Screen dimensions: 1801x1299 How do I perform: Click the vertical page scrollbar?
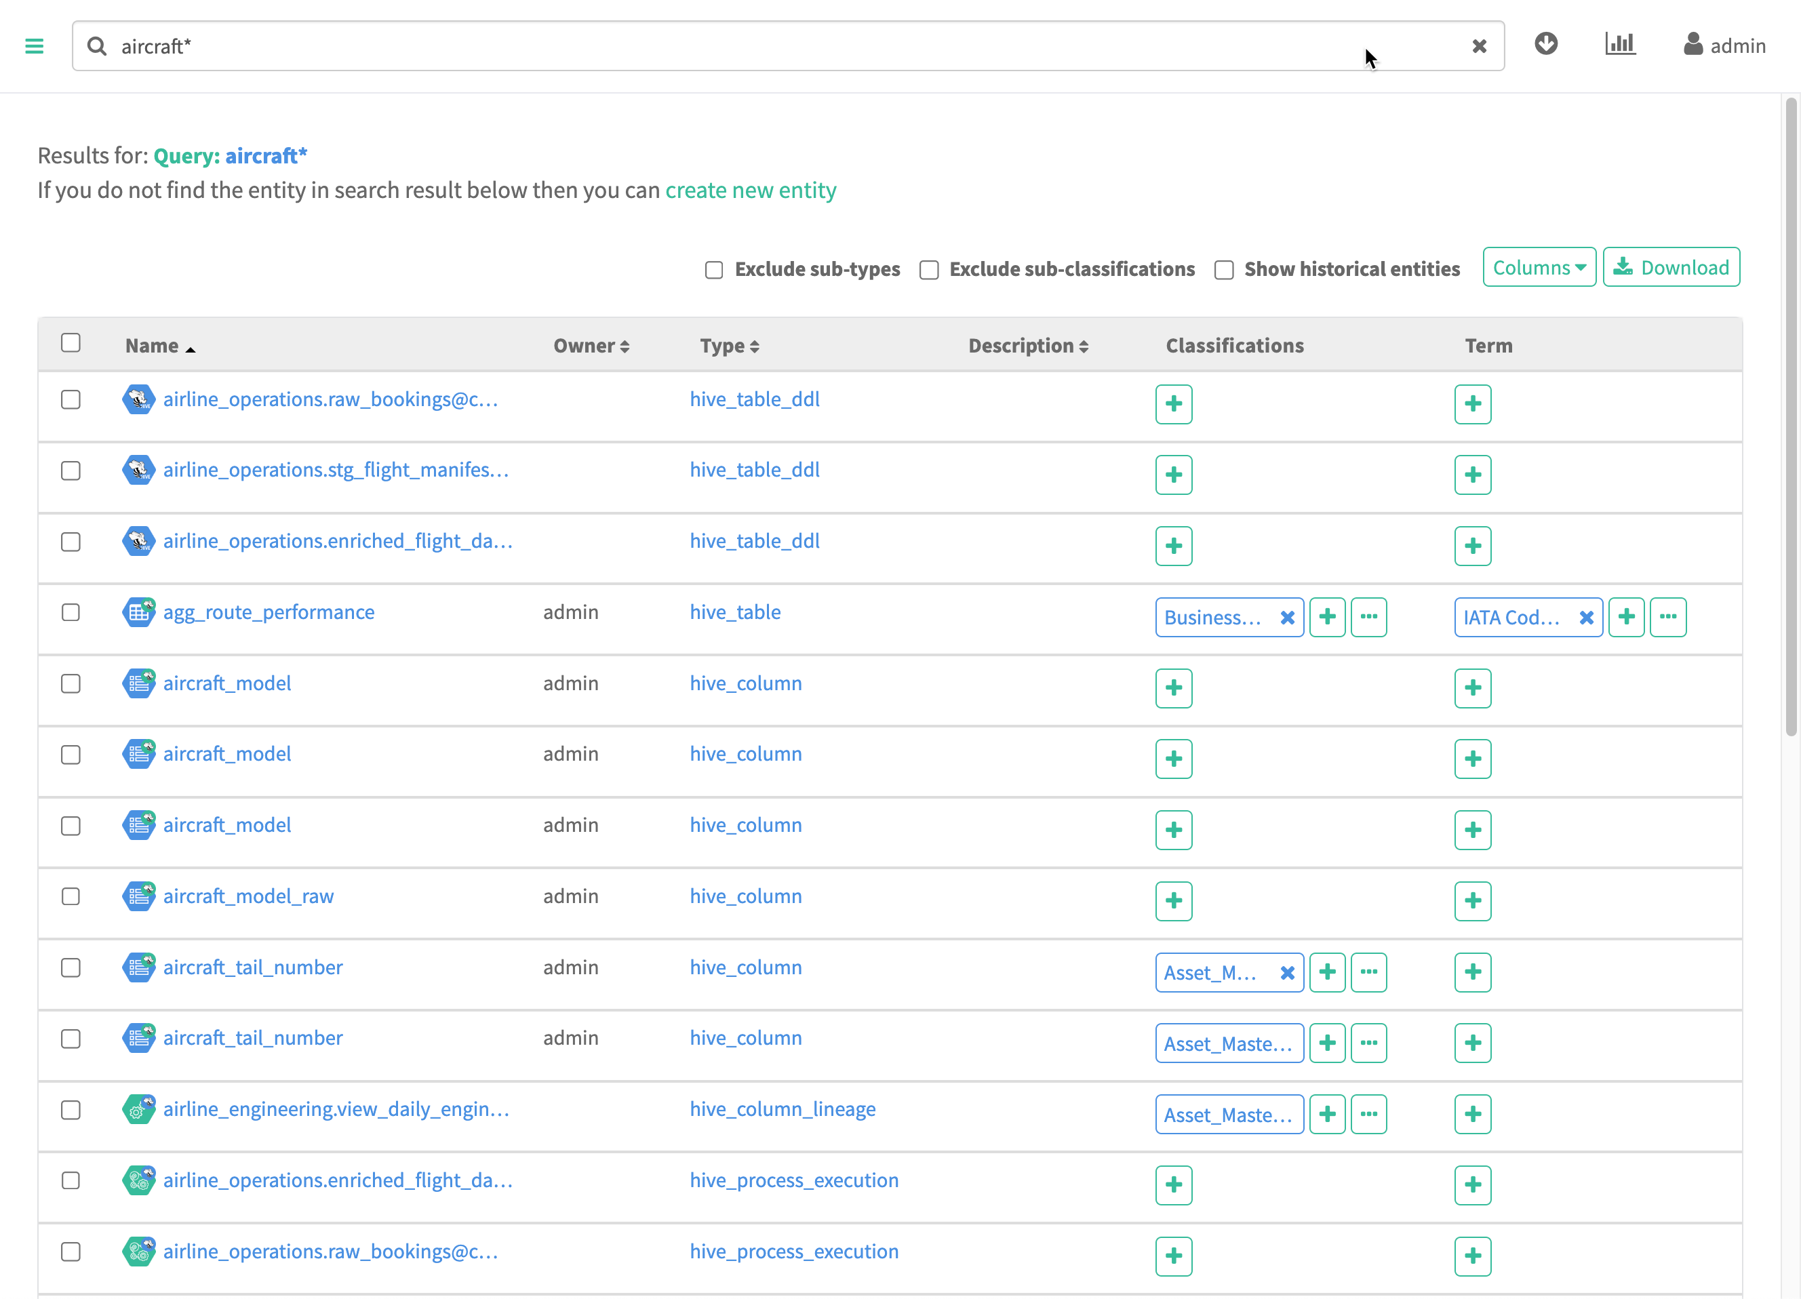[1790, 417]
